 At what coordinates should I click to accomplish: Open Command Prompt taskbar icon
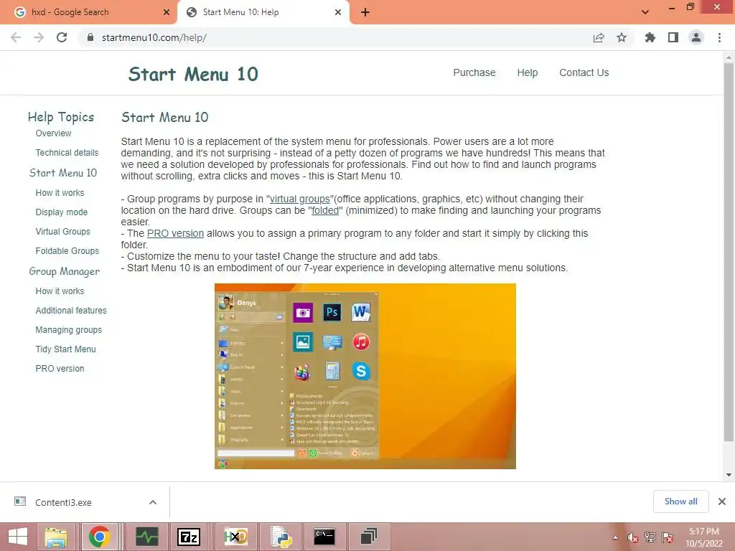pos(324,537)
